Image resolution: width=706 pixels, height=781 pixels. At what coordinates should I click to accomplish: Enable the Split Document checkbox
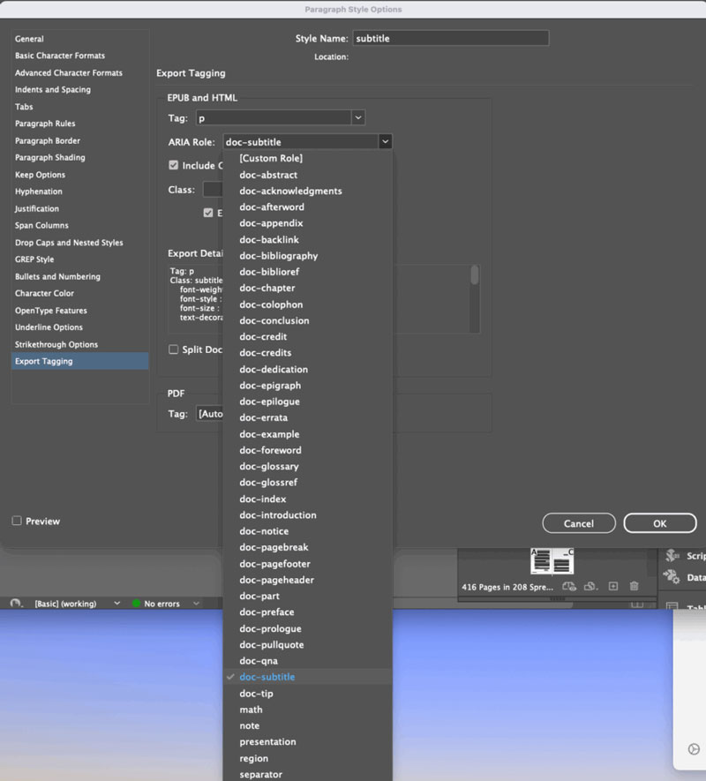pos(173,350)
